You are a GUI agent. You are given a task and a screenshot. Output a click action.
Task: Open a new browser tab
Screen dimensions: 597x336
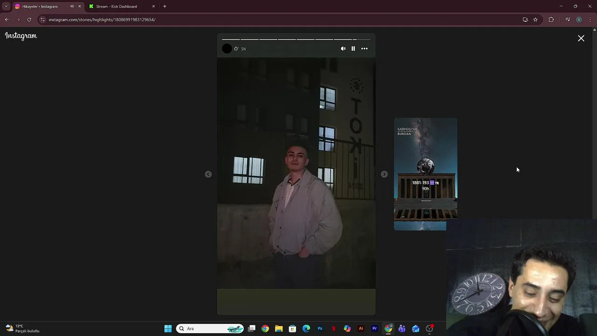pos(165,7)
